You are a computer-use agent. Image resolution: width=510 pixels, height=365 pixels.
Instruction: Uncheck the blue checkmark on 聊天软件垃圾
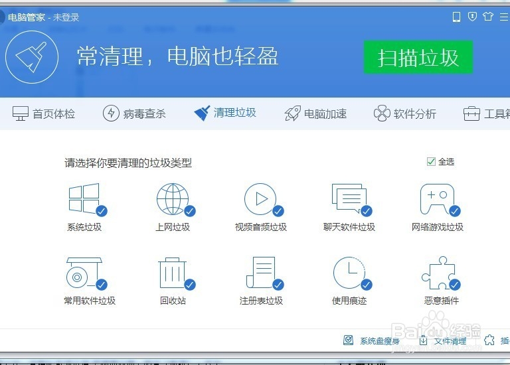[367, 211]
